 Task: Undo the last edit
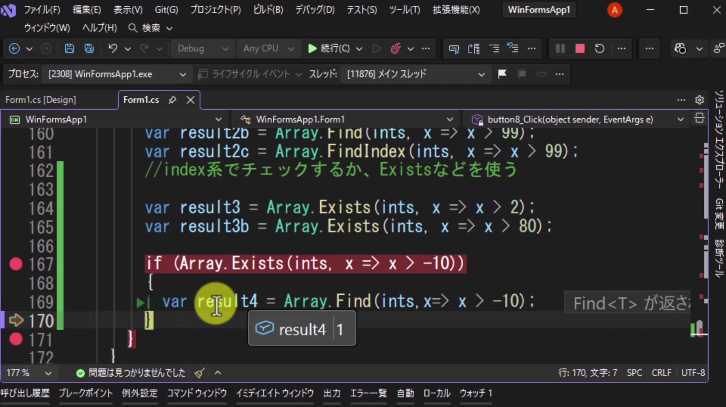coord(113,48)
